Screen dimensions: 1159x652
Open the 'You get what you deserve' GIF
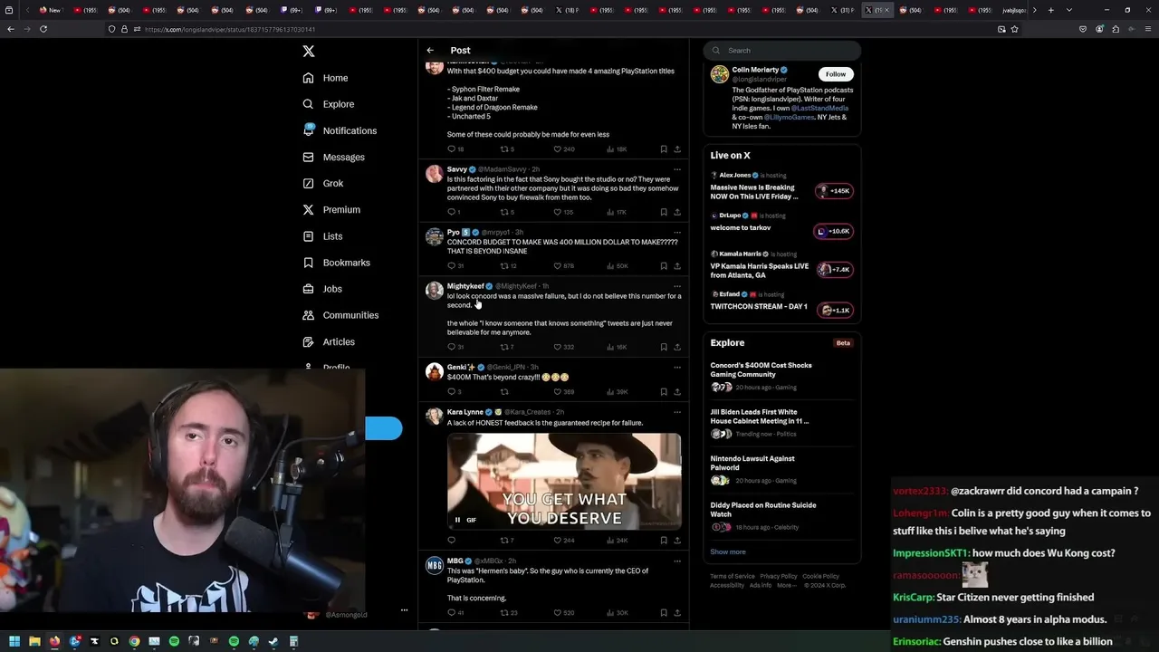[x=564, y=481]
